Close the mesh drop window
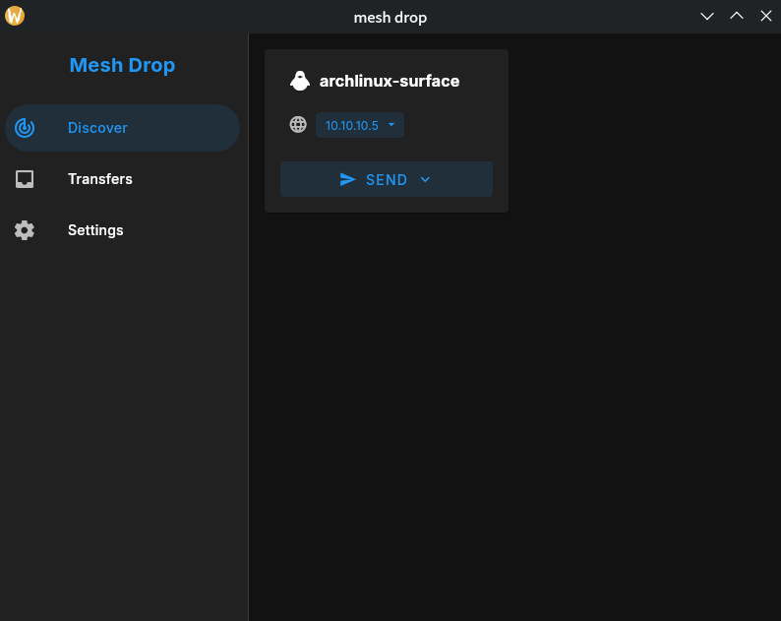Viewport: 781px width, 621px height. coord(764,16)
